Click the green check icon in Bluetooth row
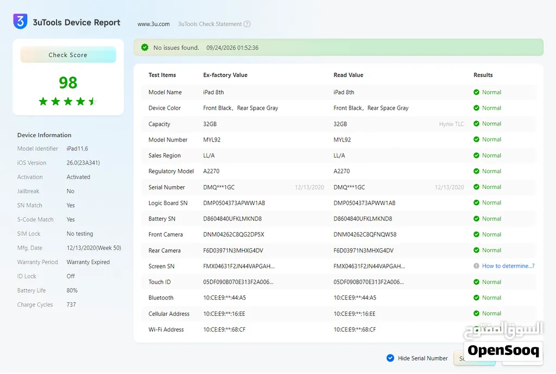Image resolution: width=556 pixels, height=374 pixels. (x=476, y=298)
